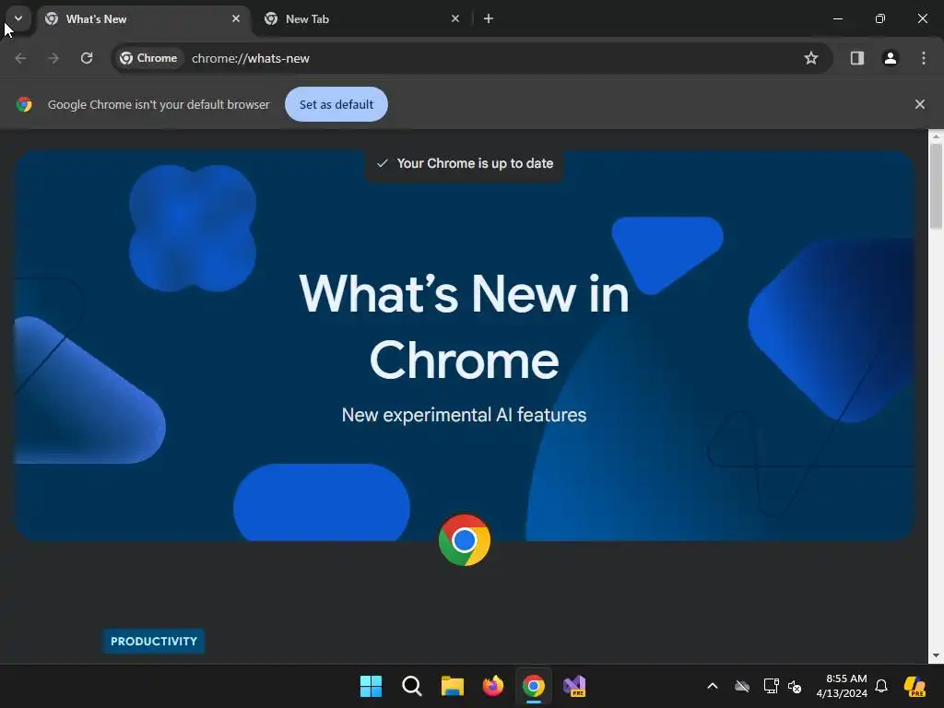The width and height of the screenshot is (944, 708).
Task: Go back using the back arrow
Action: [x=20, y=58]
